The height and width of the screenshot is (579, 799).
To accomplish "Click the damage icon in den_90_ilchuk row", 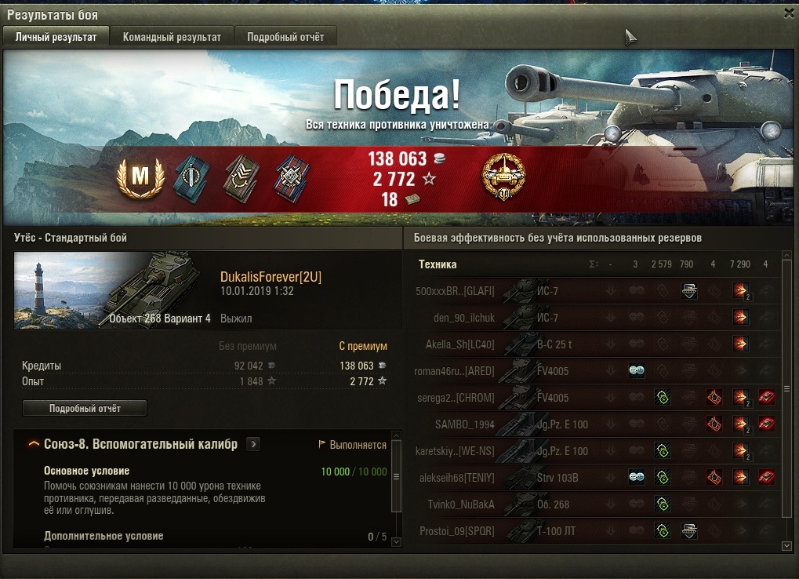I will click(740, 318).
